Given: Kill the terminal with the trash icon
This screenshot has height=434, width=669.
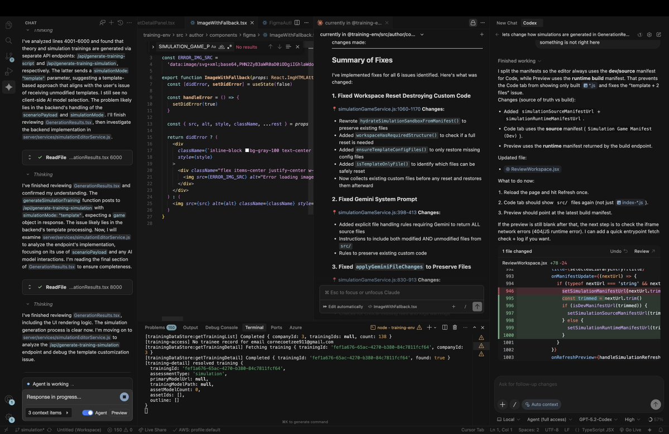Looking at the screenshot, I should click(455, 327).
